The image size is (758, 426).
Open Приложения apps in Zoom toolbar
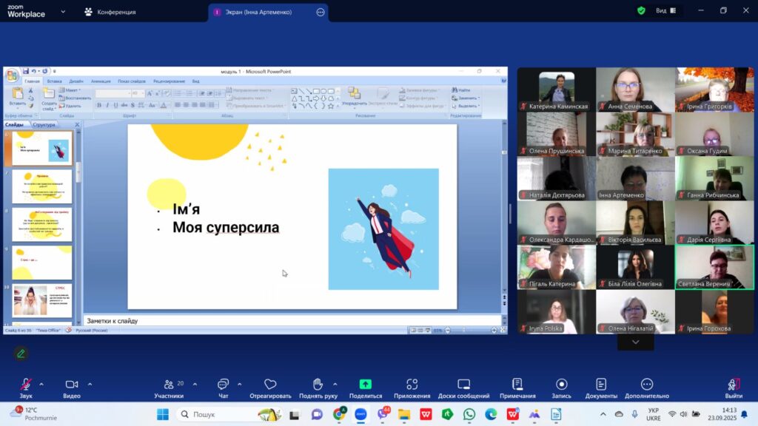coord(412,385)
